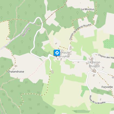Select the small green square left of La Basse-Bruyère
This screenshot has height=114, width=114.
click(85, 58)
